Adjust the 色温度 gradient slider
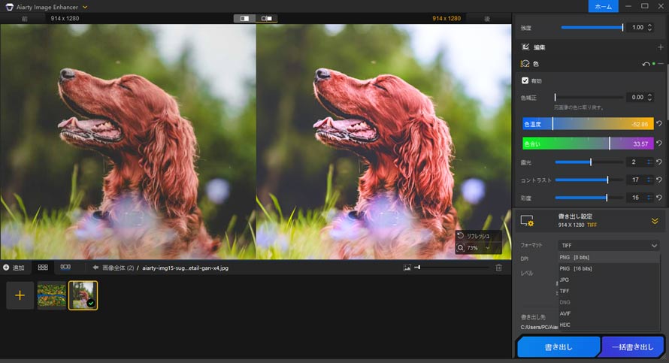Screen dimensions: 669x363 point(588,124)
